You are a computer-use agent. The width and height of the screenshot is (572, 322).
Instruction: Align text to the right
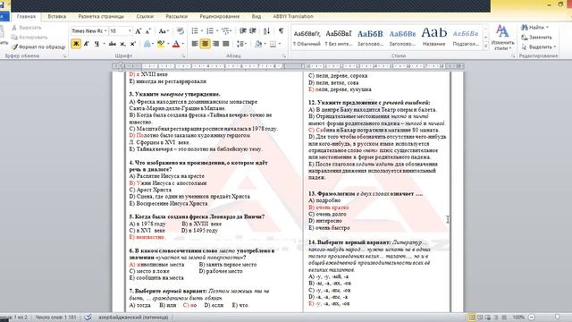[215, 44]
